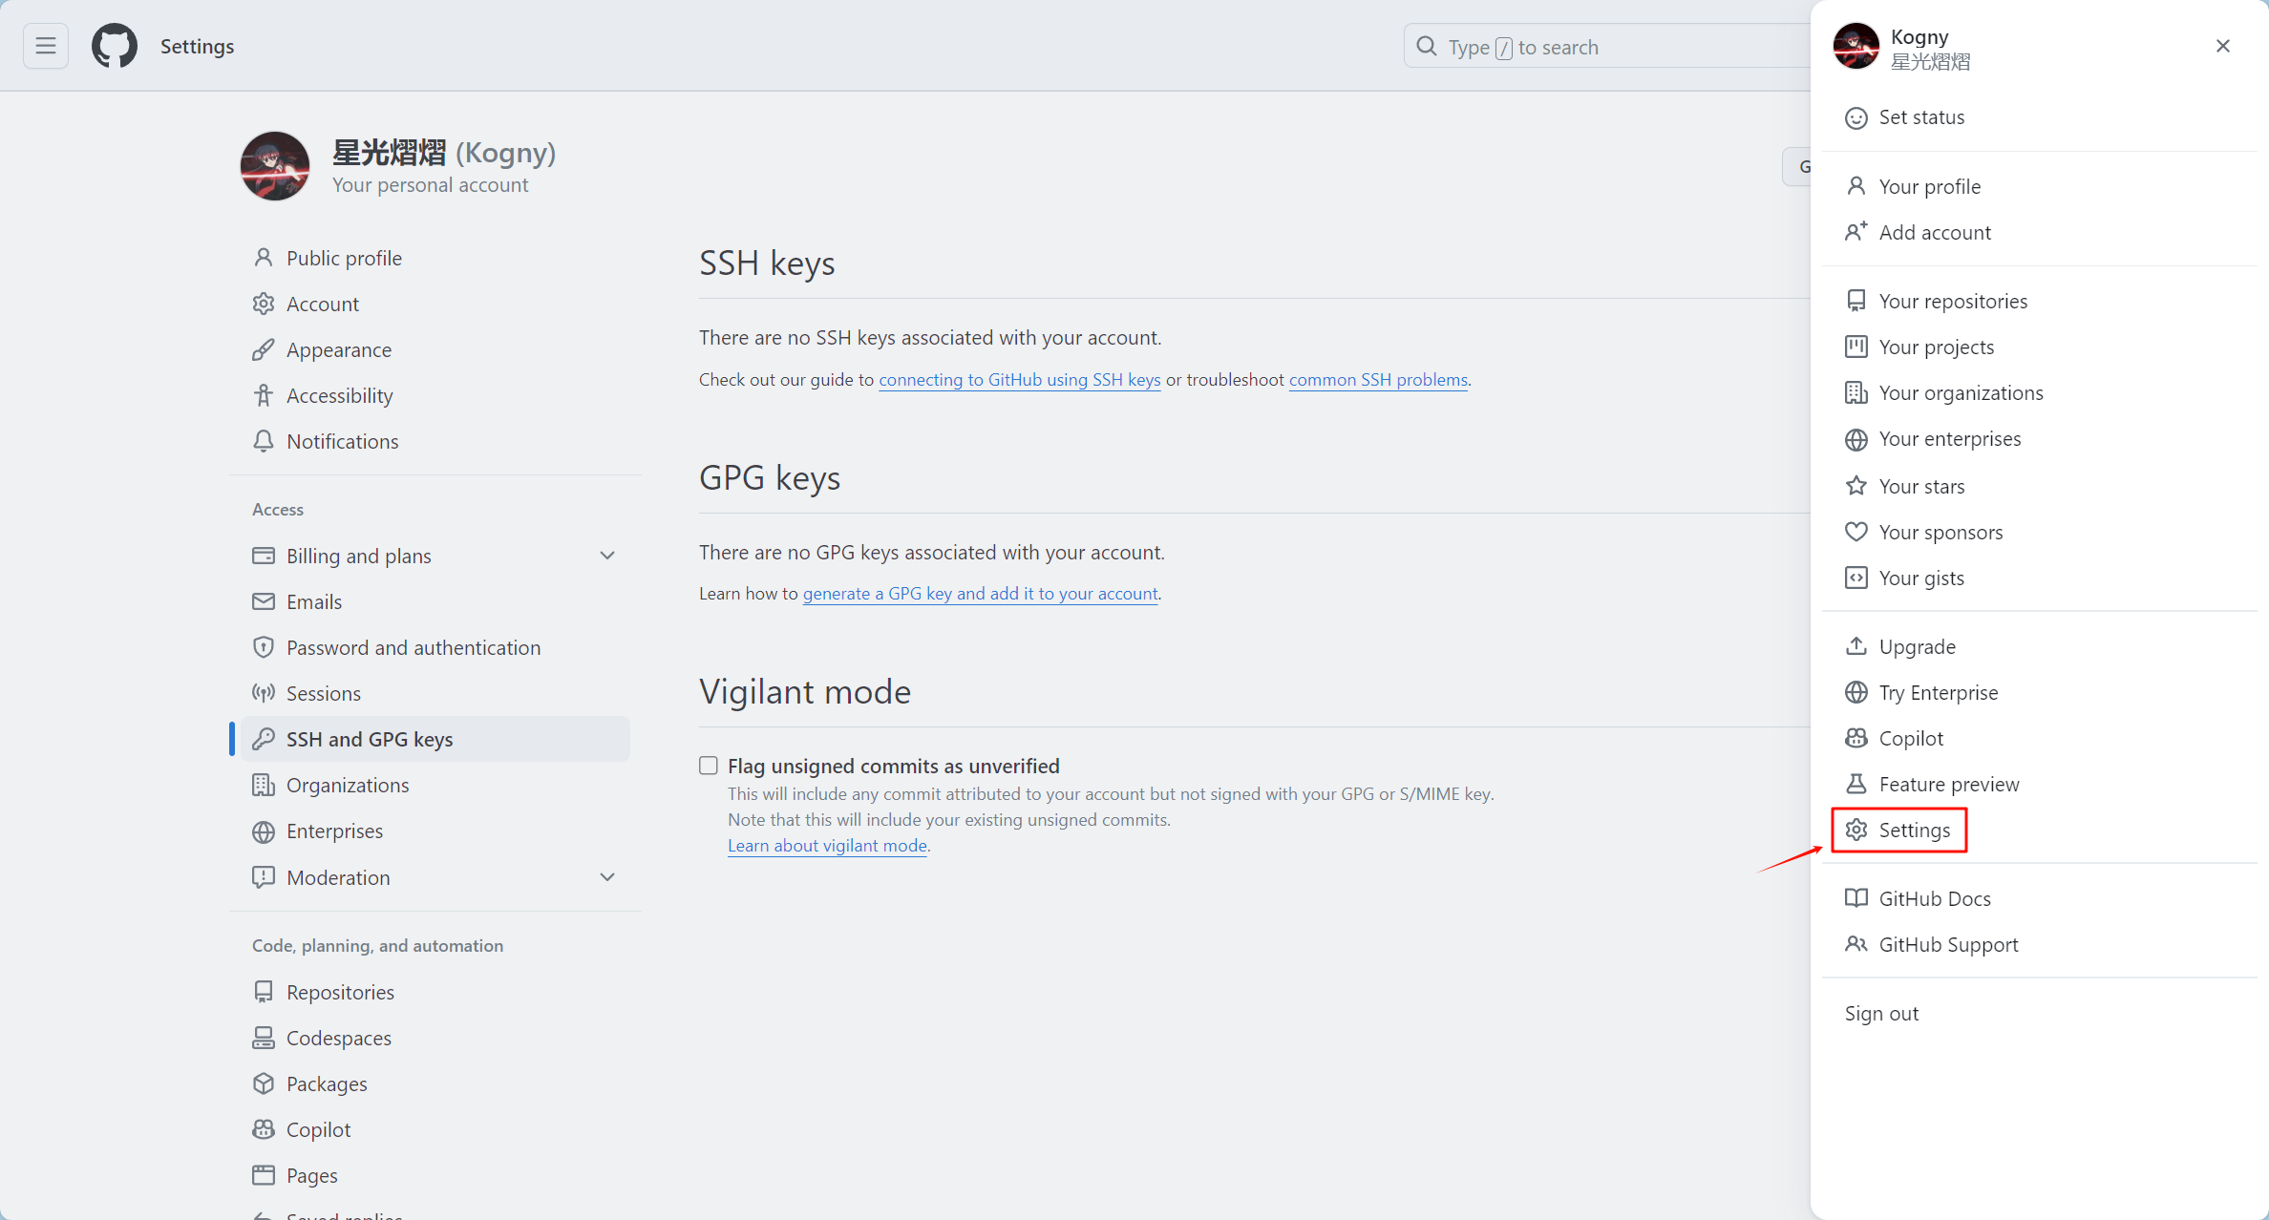Click Sign out from user menu
Screen dimensions: 2269x1220
pos(1883,1013)
